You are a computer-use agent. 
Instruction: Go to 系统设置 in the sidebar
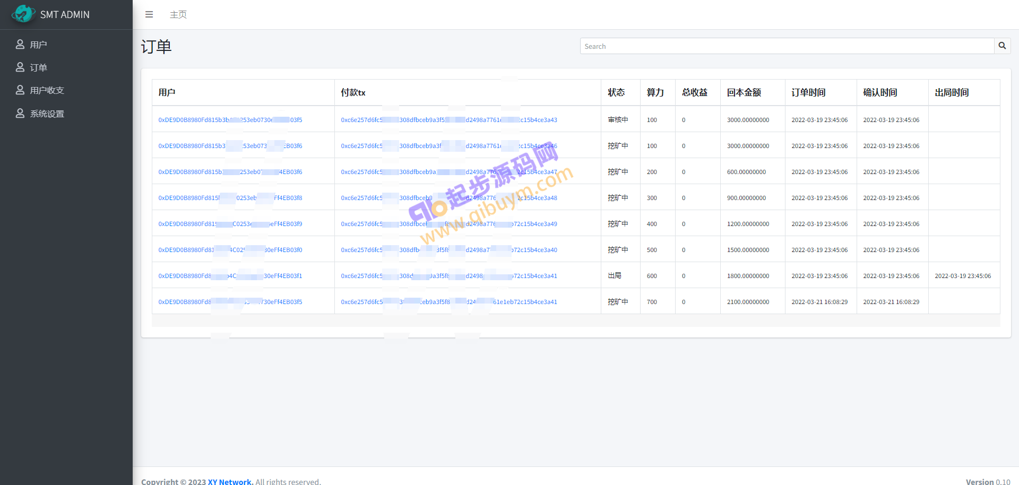click(x=47, y=114)
